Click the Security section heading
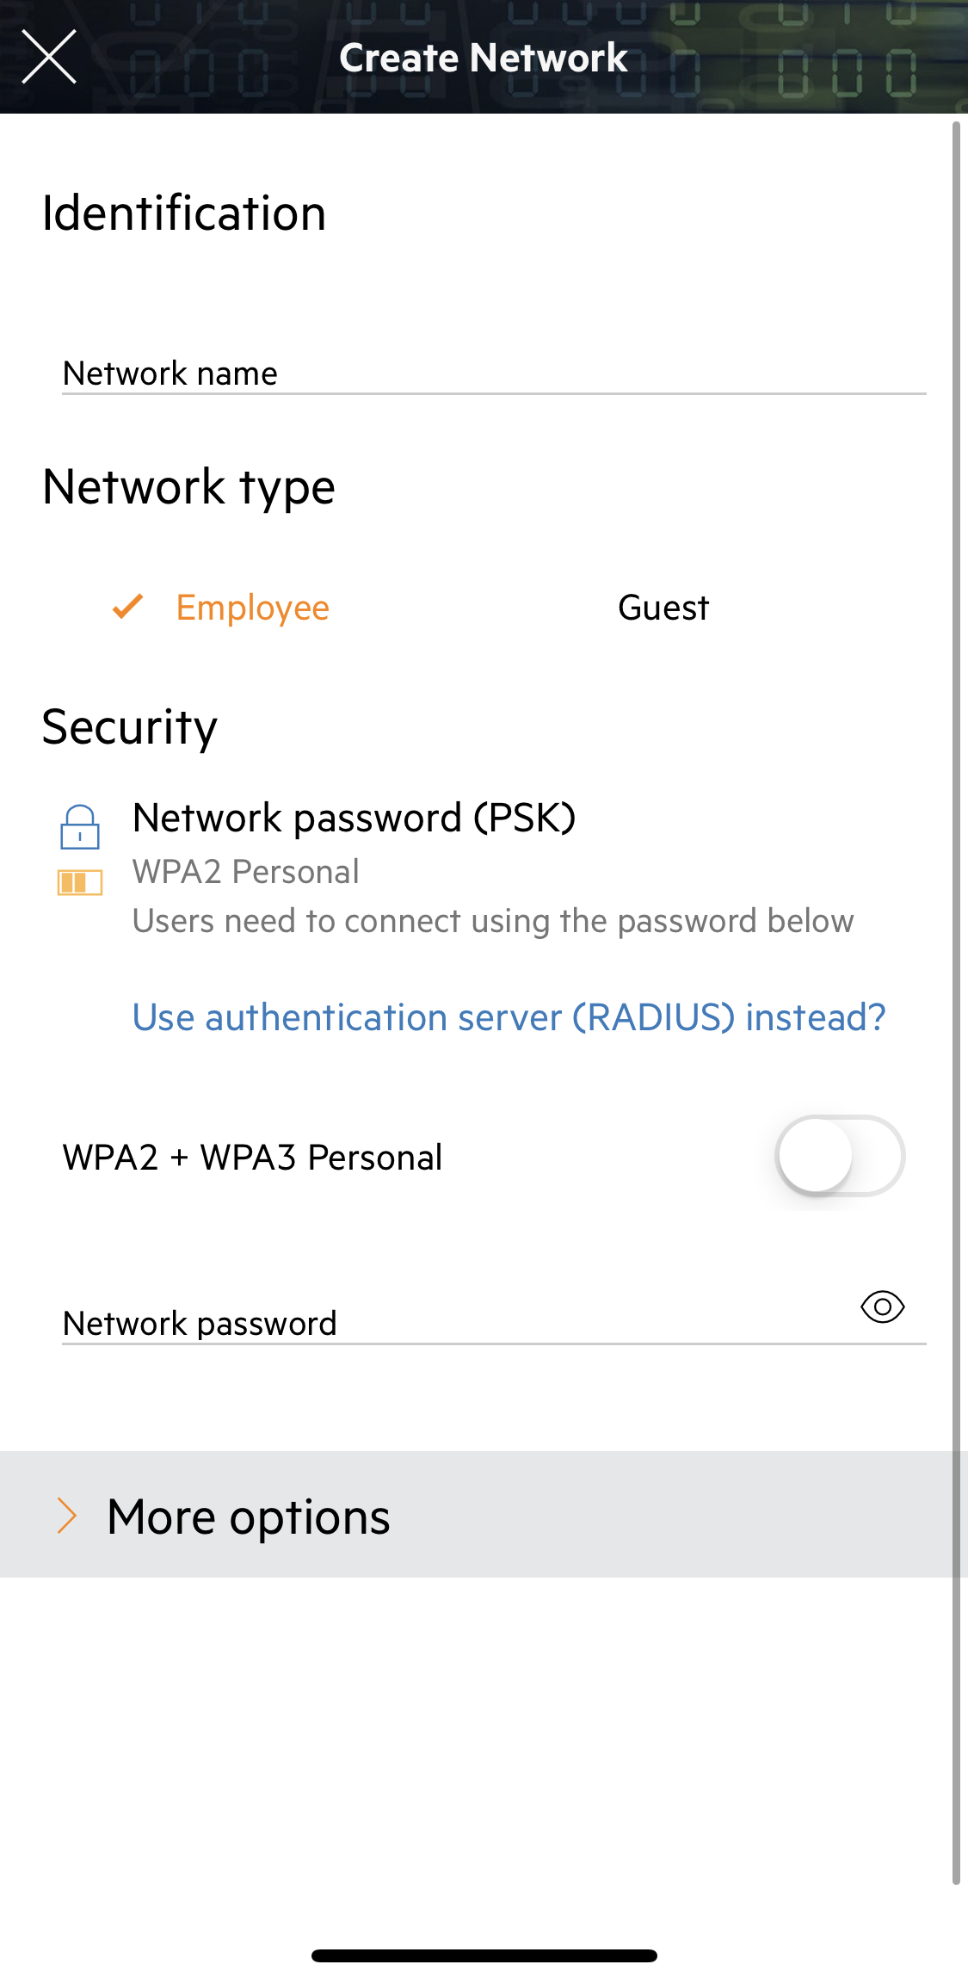 [x=130, y=727]
